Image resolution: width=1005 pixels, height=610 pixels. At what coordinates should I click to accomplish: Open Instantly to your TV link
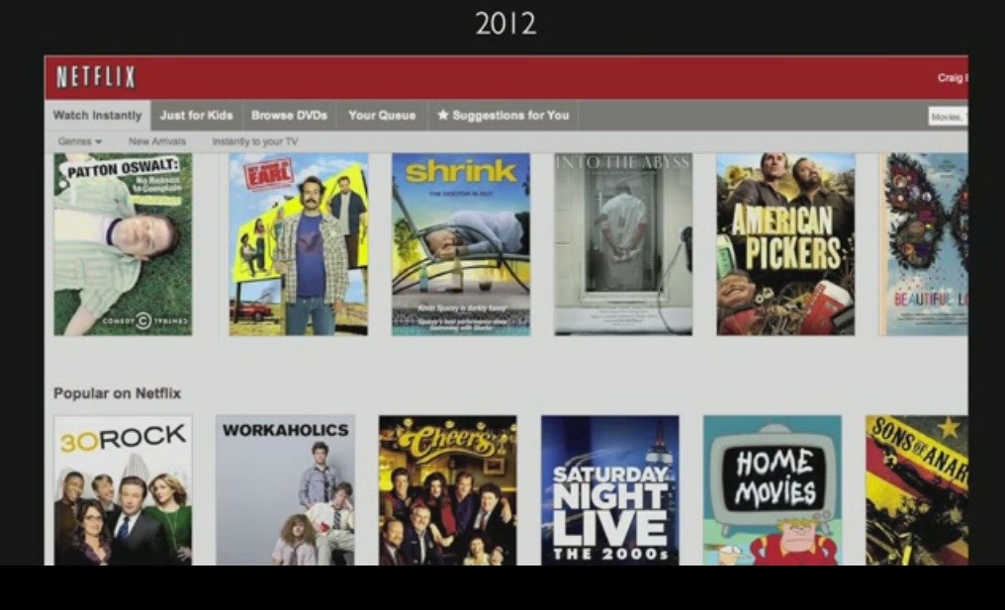click(x=255, y=141)
